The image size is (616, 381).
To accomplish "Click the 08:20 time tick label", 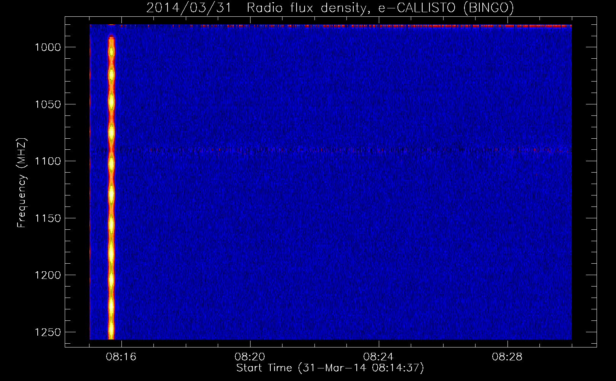I will 250,357.
